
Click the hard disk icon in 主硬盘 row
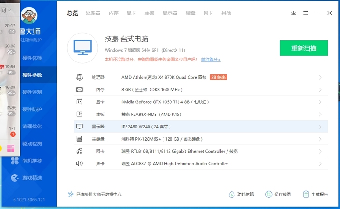79,139
